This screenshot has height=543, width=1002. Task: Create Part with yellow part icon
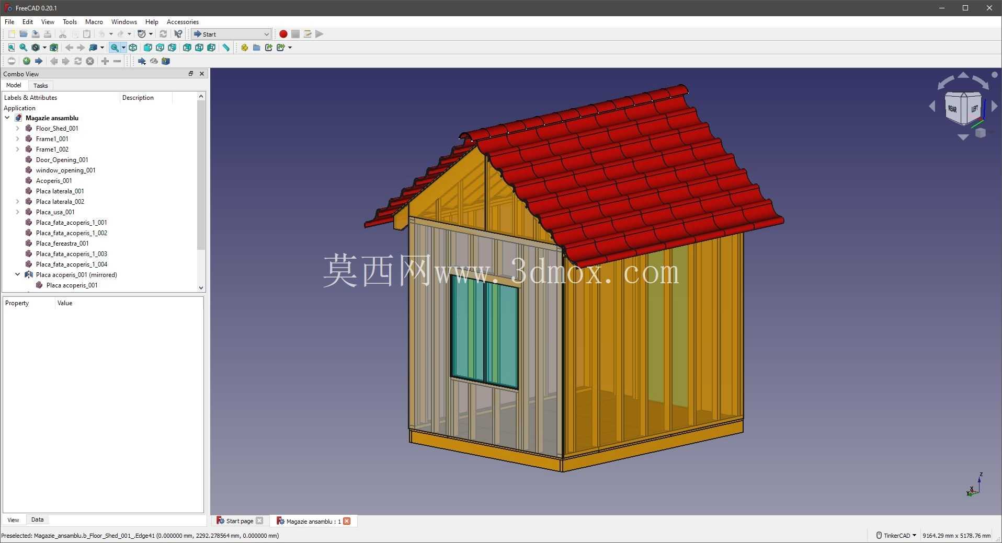point(244,48)
